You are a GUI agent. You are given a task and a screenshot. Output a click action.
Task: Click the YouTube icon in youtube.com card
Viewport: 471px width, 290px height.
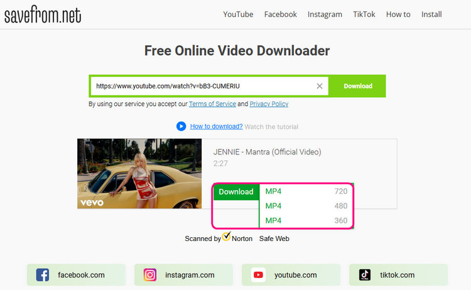click(258, 275)
